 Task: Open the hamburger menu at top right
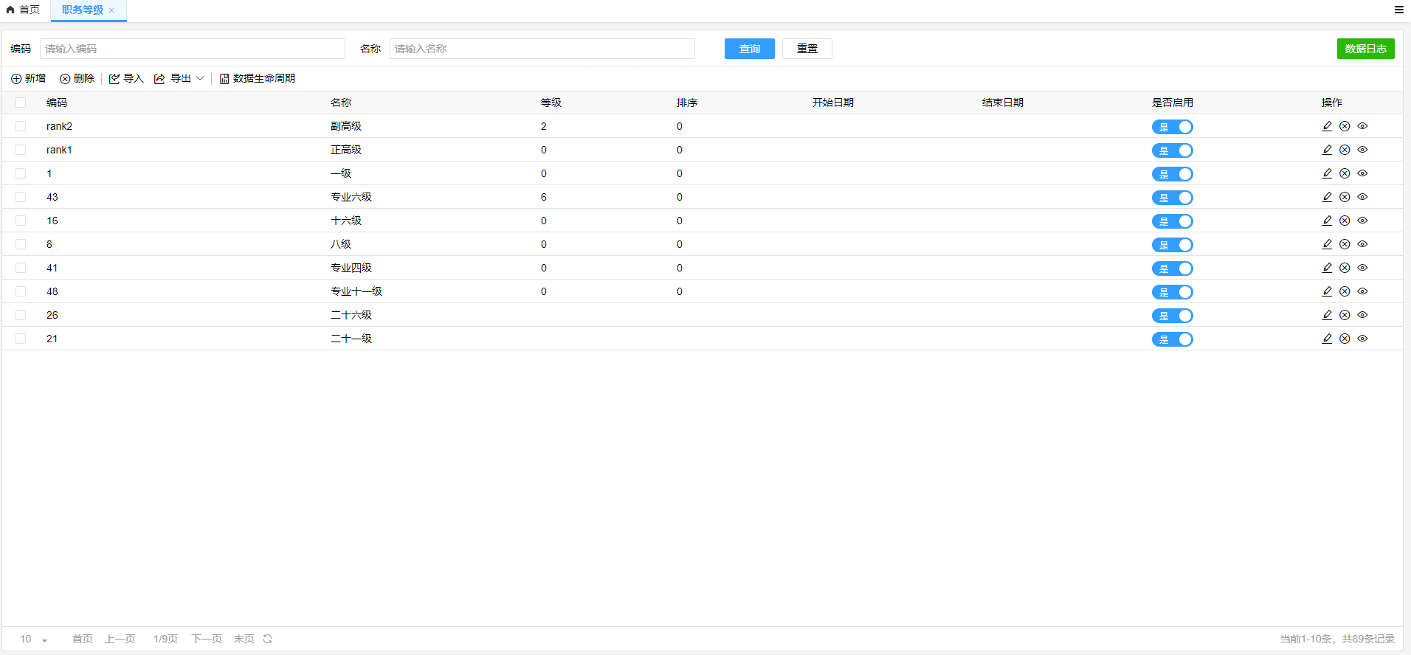[1398, 10]
